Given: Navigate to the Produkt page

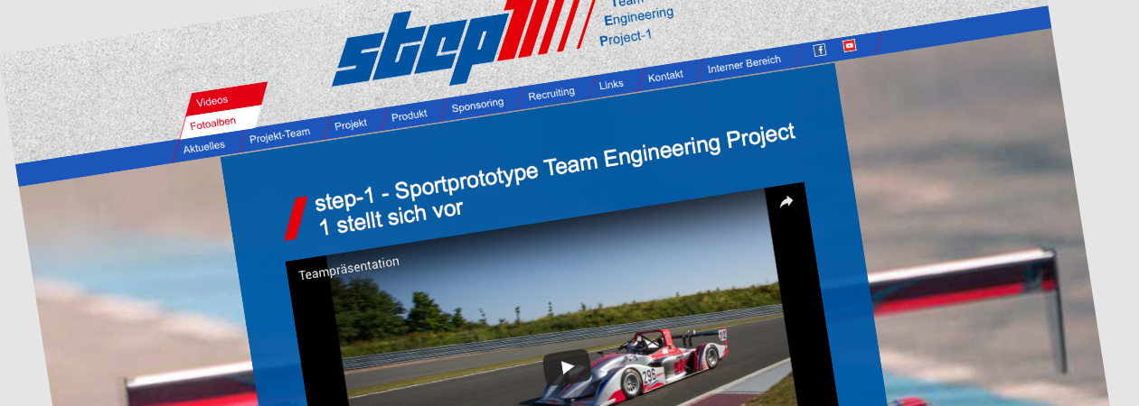Looking at the screenshot, I should tap(409, 115).
